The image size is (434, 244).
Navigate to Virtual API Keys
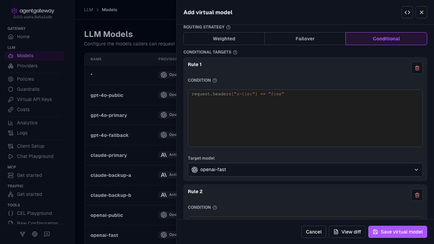[35, 99]
